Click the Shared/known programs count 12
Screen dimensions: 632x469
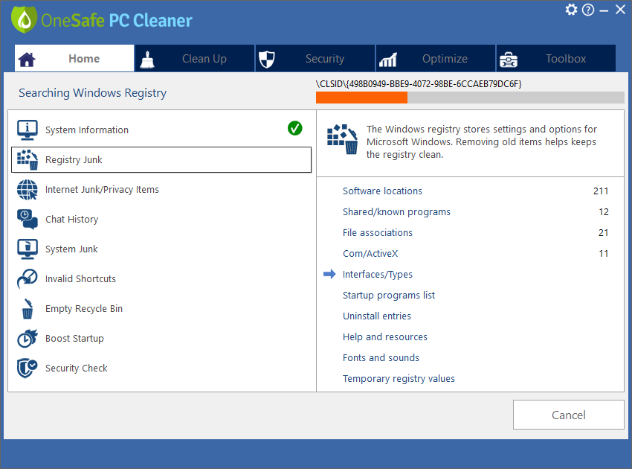pyautogui.click(x=604, y=212)
